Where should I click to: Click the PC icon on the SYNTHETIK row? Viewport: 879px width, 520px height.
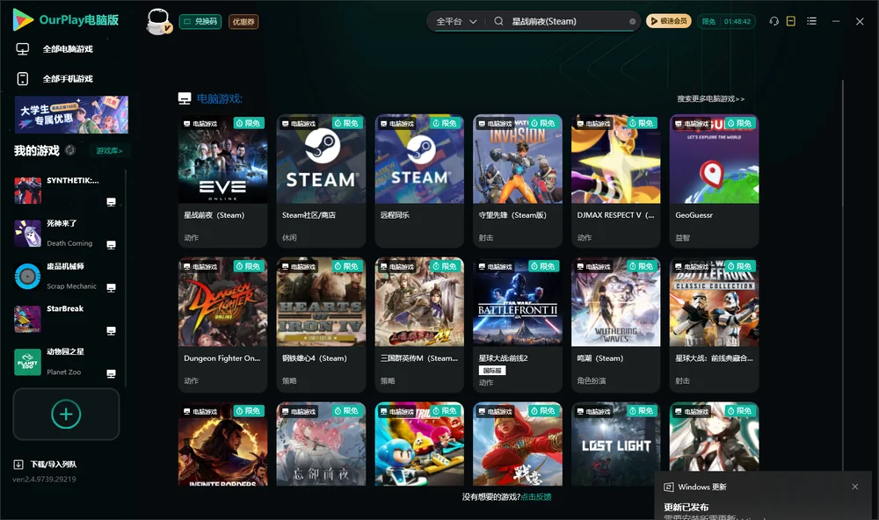[111, 202]
